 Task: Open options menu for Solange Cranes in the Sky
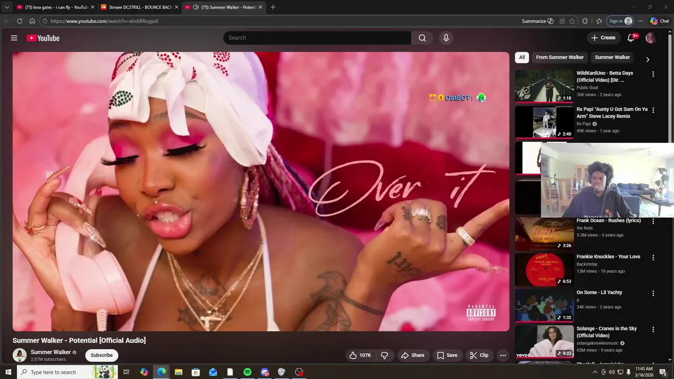(x=653, y=330)
